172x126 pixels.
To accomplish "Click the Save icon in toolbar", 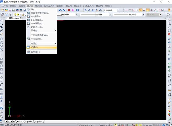I will [x=10, y=10].
